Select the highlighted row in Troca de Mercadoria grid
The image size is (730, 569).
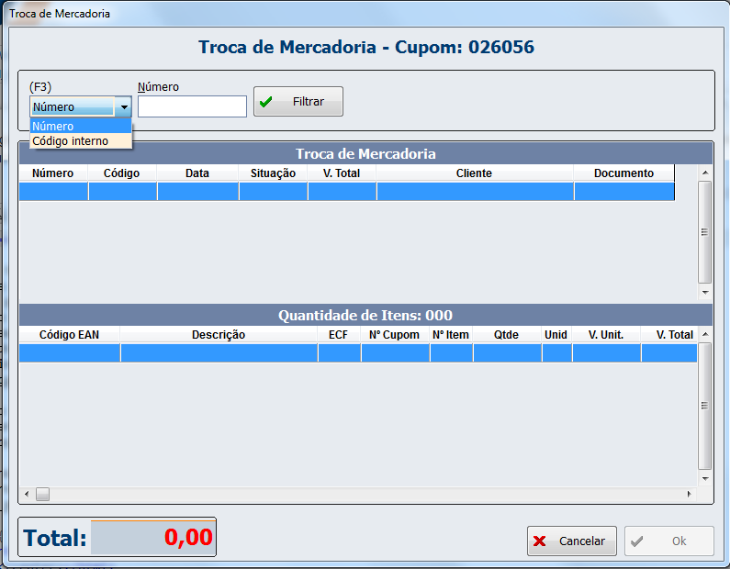tap(347, 191)
